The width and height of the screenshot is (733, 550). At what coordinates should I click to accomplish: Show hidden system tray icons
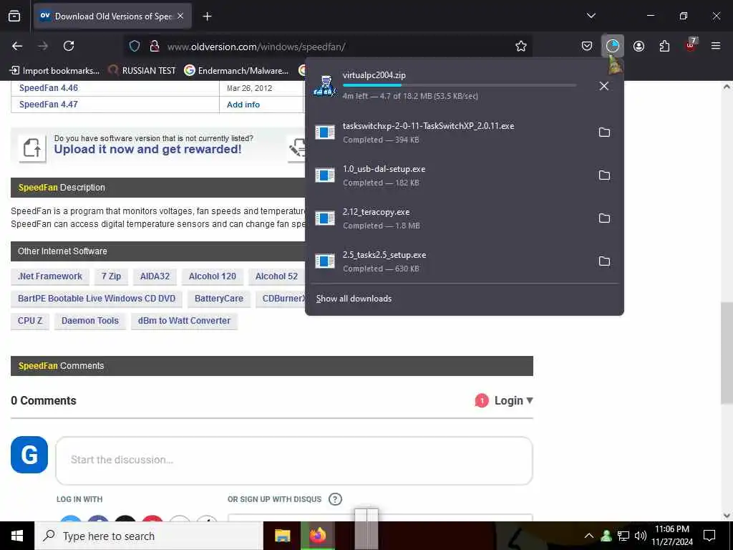click(x=589, y=536)
